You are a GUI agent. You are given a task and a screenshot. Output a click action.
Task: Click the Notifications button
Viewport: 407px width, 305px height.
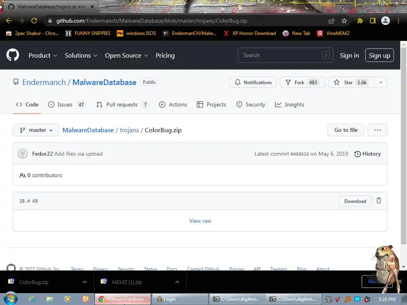click(x=253, y=83)
